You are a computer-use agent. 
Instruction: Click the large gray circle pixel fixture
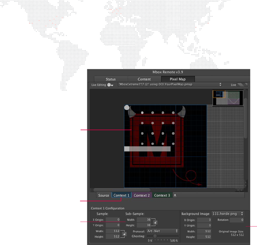(127, 108)
